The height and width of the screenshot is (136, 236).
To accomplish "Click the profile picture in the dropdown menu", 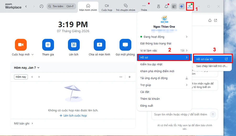I will pos(164,19).
